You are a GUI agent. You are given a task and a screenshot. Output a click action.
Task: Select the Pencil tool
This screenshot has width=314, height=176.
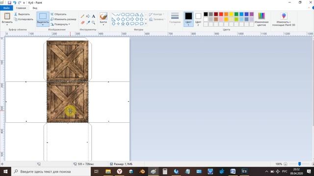pyautogui.click(x=82, y=16)
